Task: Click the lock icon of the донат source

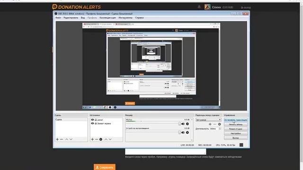Action: 96,119
